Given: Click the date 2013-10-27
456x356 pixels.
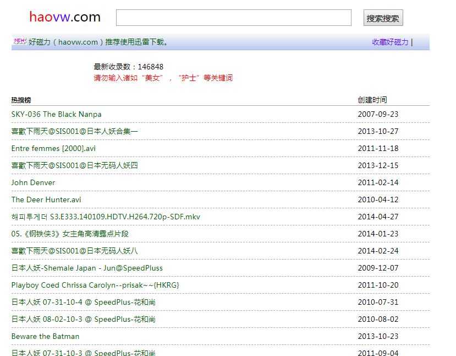Looking at the screenshot, I should click(378, 131).
